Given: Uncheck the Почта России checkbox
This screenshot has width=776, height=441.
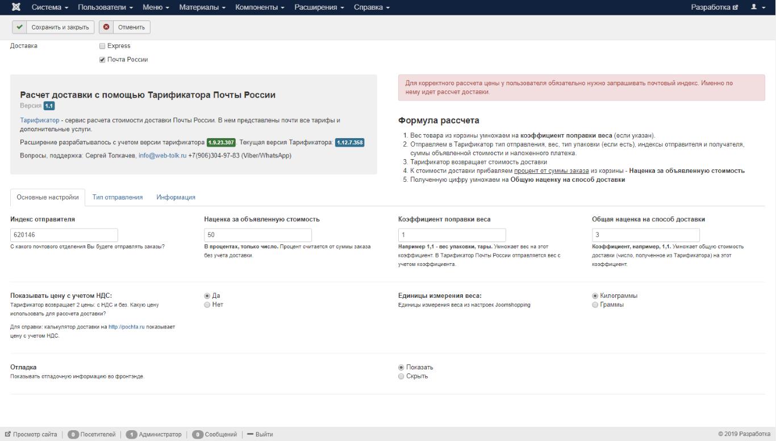Looking at the screenshot, I should 102,60.
